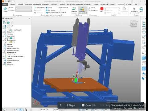The width and height of the screenshot is (148, 111).
Task: Toggle lightbulb on Инструменты tool 1 entry
Action: 9,42
